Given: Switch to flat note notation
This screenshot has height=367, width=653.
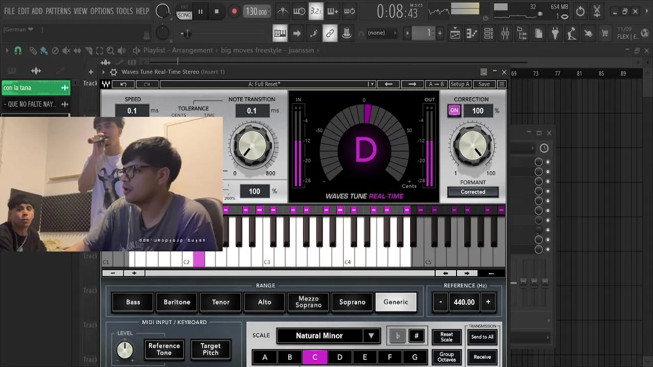Looking at the screenshot, I should point(397,336).
